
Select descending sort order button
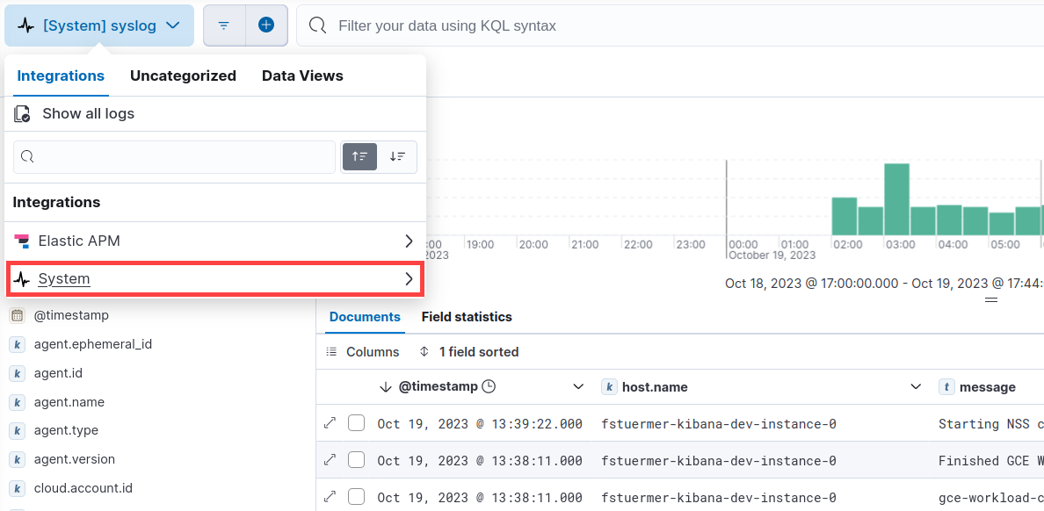tap(398, 156)
